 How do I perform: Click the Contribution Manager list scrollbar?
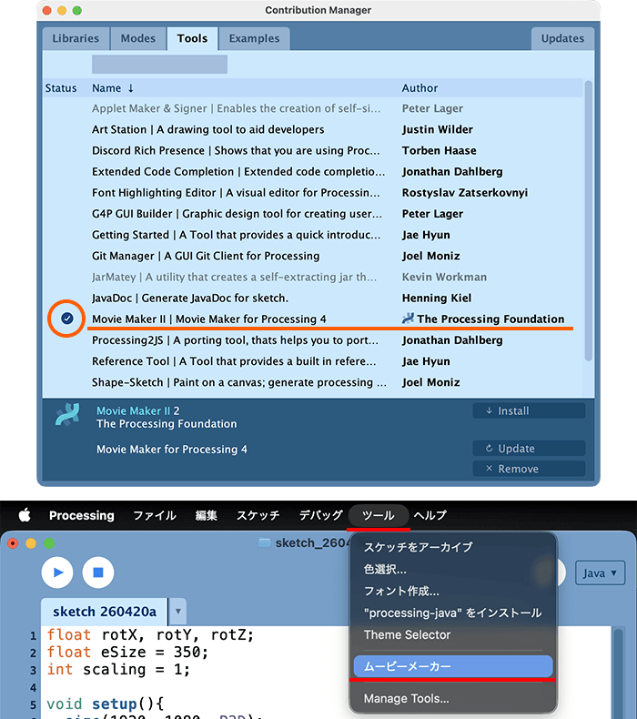pyautogui.click(x=589, y=220)
